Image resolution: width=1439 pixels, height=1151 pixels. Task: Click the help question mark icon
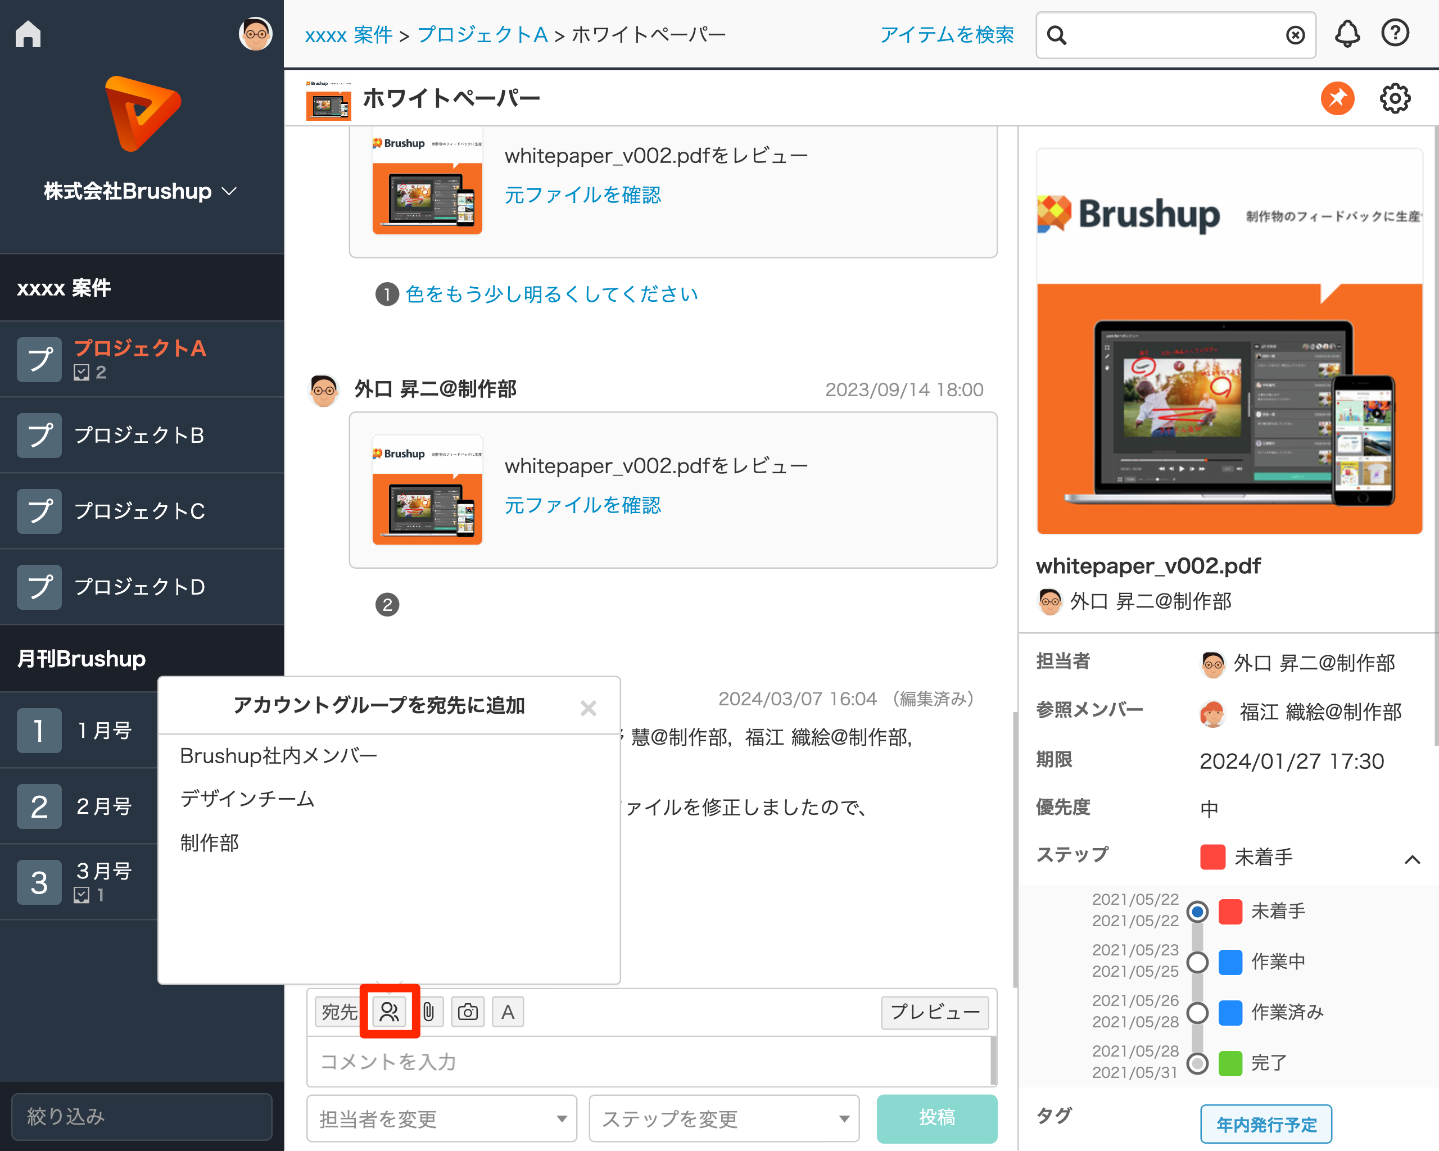(1395, 33)
